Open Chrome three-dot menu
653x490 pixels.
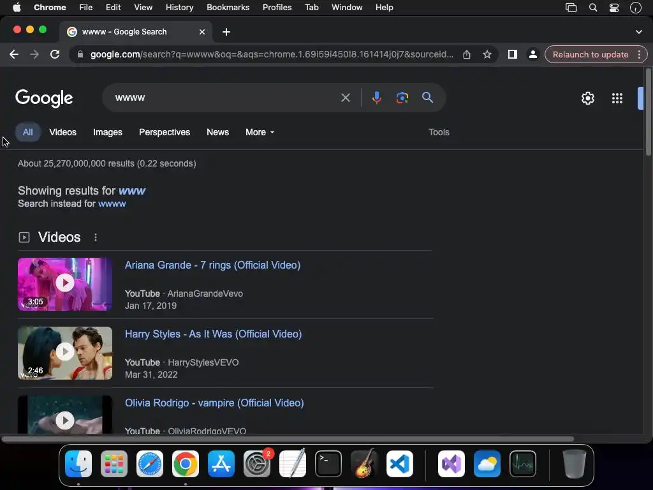coord(639,55)
